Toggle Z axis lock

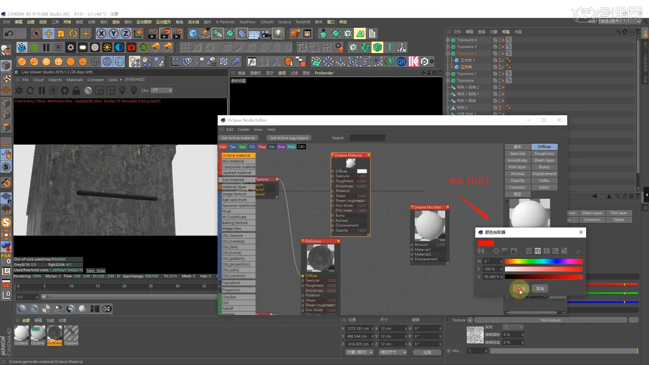pyautogui.click(x=126, y=33)
